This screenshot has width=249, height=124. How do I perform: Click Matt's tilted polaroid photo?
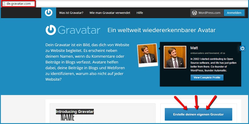147,55
